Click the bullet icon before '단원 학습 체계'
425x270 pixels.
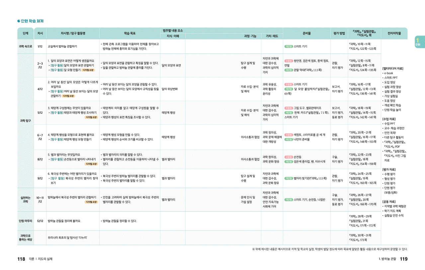tap(19, 21)
